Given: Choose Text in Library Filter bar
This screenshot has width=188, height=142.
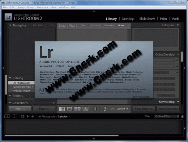Looking at the screenshot, I should tap(84, 26).
